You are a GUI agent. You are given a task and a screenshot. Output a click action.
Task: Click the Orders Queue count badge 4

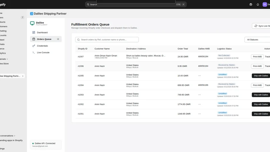58,39
